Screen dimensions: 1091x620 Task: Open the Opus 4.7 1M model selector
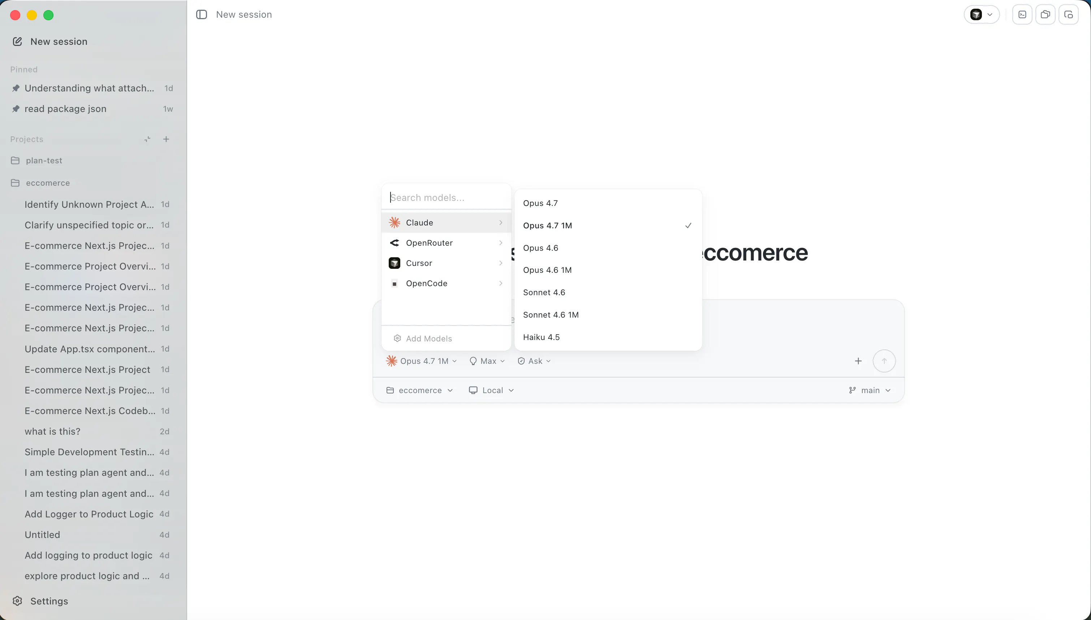coord(422,361)
